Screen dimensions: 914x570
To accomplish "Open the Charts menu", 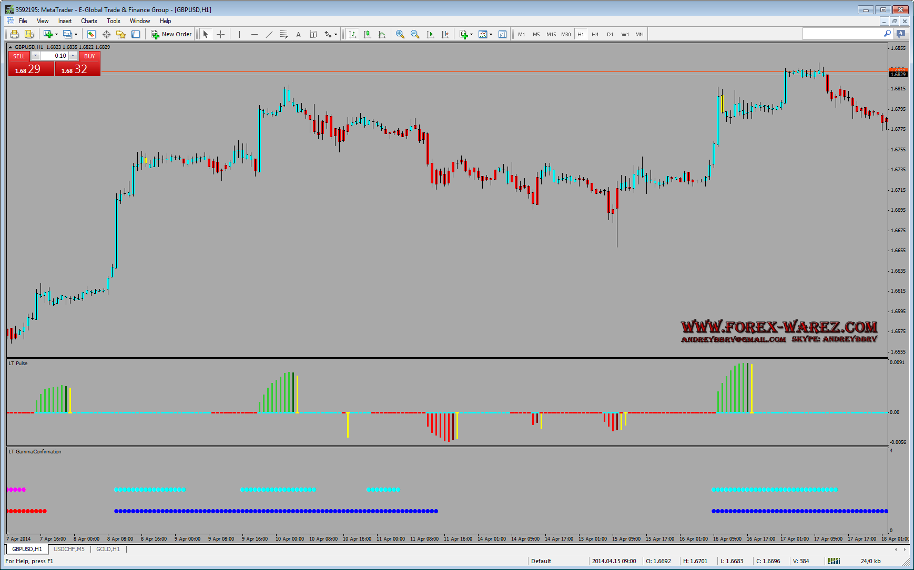I will point(89,21).
